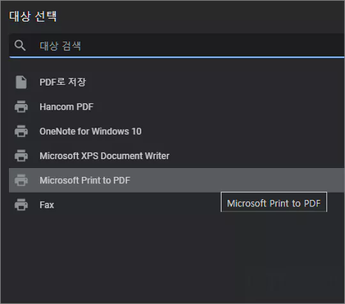Click the printer icon beside Hancom PDF
This screenshot has width=345, height=304.
(21, 107)
